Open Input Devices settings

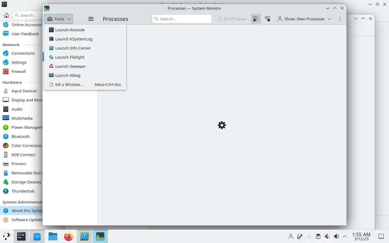point(22,91)
